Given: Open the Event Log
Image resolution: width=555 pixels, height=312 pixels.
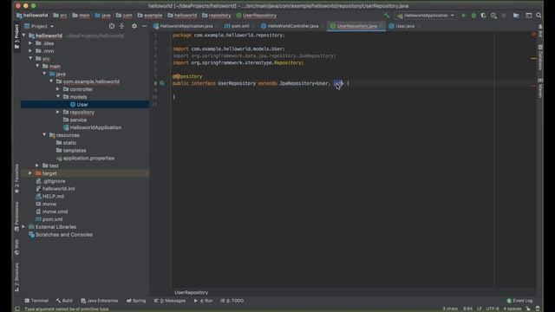Looking at the screenshot, I should [x=519, y=301].
